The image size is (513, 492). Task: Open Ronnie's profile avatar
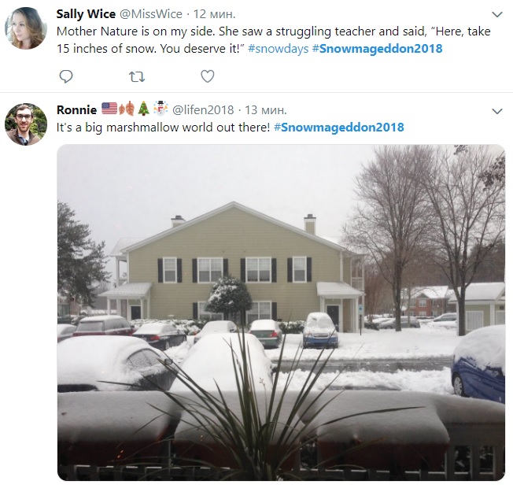coord(26,124)
